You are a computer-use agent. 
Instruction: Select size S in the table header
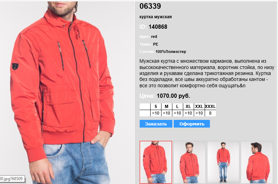coord(156,107)
